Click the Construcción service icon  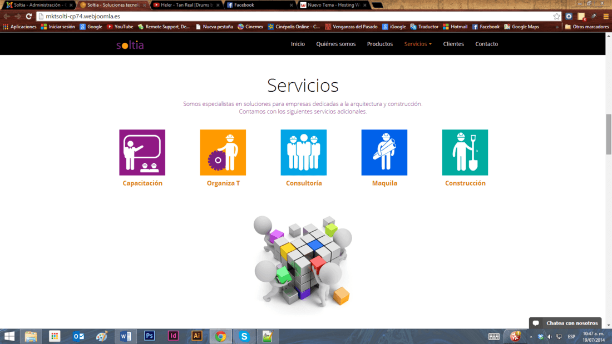[465, 152]
